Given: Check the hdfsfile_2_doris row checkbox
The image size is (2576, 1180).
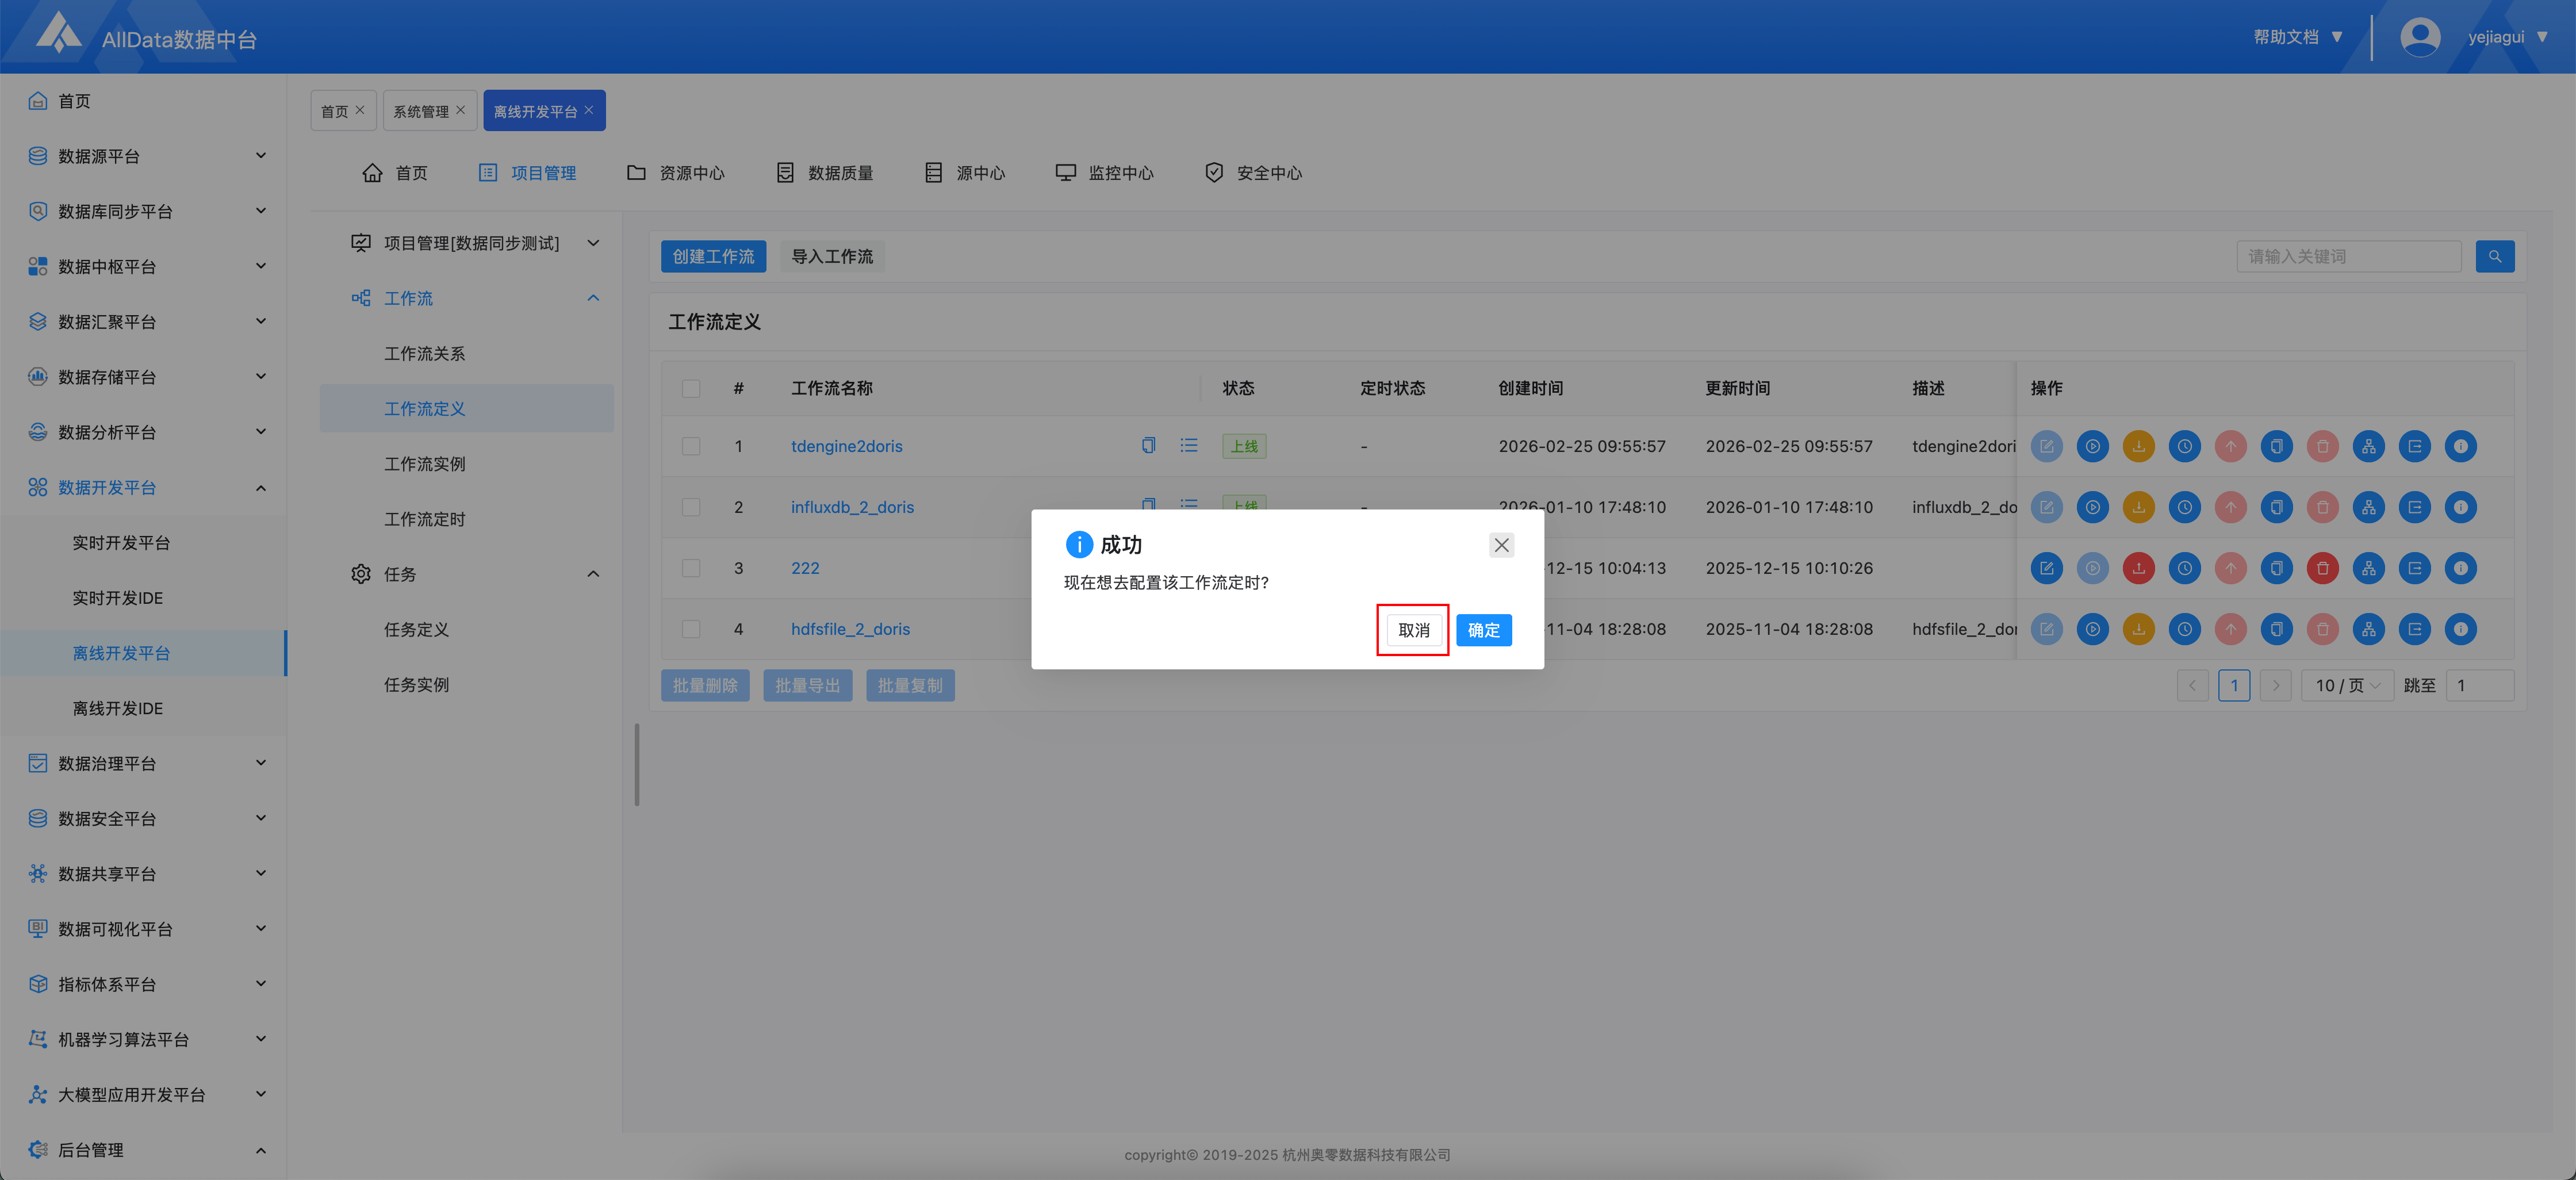Looking at the screenshot, I should (691, 629).
